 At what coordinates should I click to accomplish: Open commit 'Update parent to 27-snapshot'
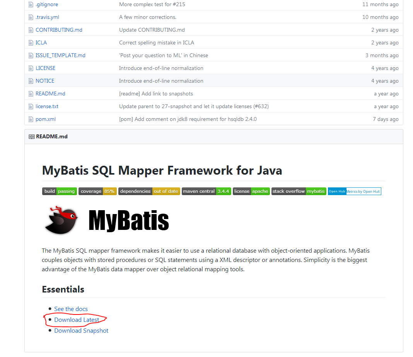pyautogui.click(x=194, y=107)
